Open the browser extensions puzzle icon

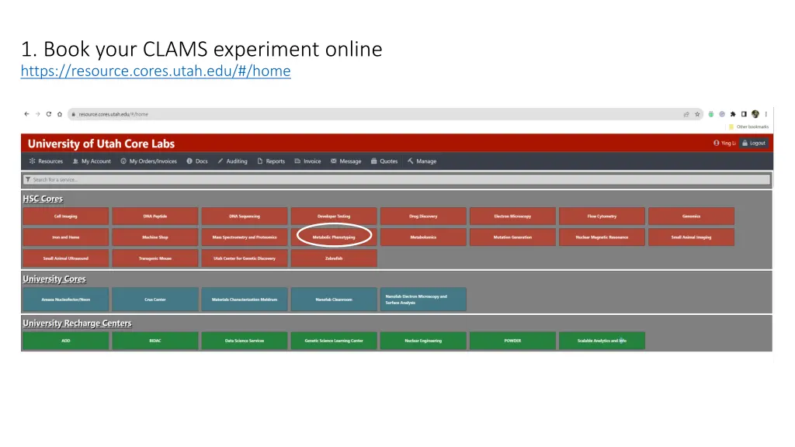pyautogui.click(x=733, y=114)
